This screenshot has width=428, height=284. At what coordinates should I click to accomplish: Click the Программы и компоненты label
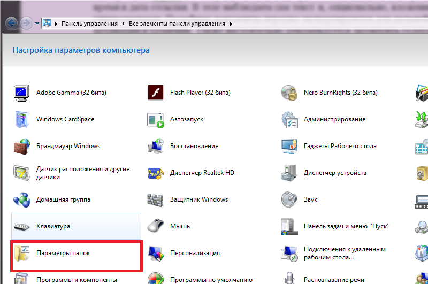[x=77, y=280]
